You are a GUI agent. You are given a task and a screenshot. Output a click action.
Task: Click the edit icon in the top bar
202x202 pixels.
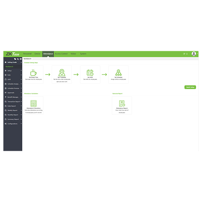184,54
